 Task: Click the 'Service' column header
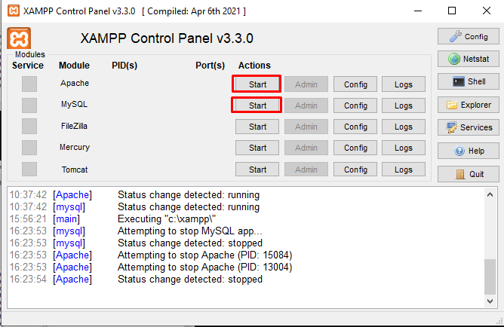(x=28, y=65)
